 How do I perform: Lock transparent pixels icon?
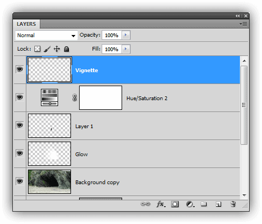37,49
